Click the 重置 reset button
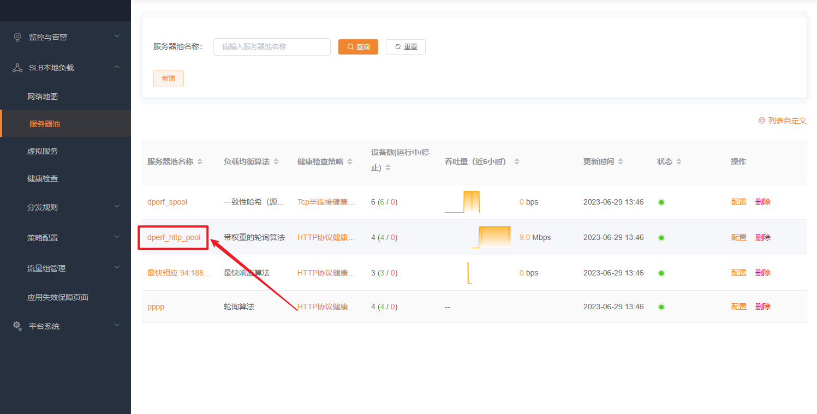The height and width of the screenshot is (414, 817). [405, 47]
